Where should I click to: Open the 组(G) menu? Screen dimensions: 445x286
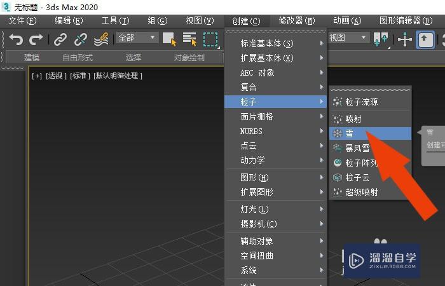tap(158, 21)
